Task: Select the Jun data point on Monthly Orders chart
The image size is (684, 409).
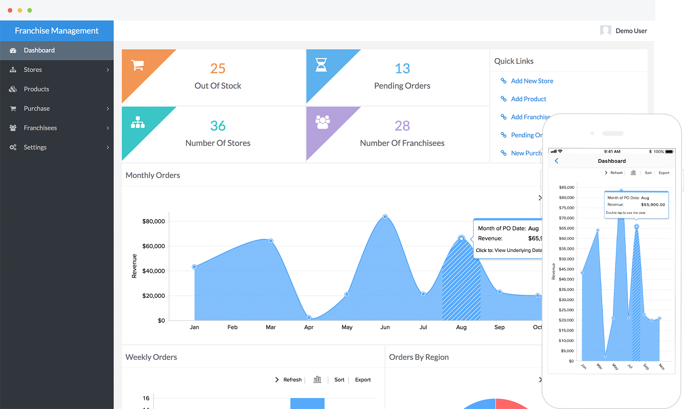Action: point(385,217)
